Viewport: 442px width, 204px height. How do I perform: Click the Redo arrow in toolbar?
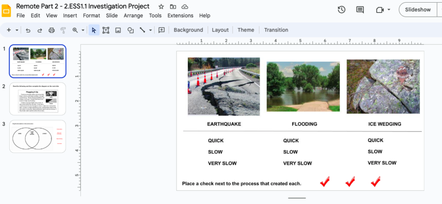40,30
